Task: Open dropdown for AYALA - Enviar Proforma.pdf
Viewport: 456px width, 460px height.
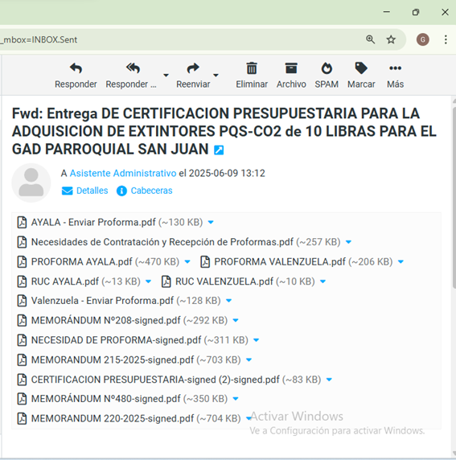Action: pos(211,223)
